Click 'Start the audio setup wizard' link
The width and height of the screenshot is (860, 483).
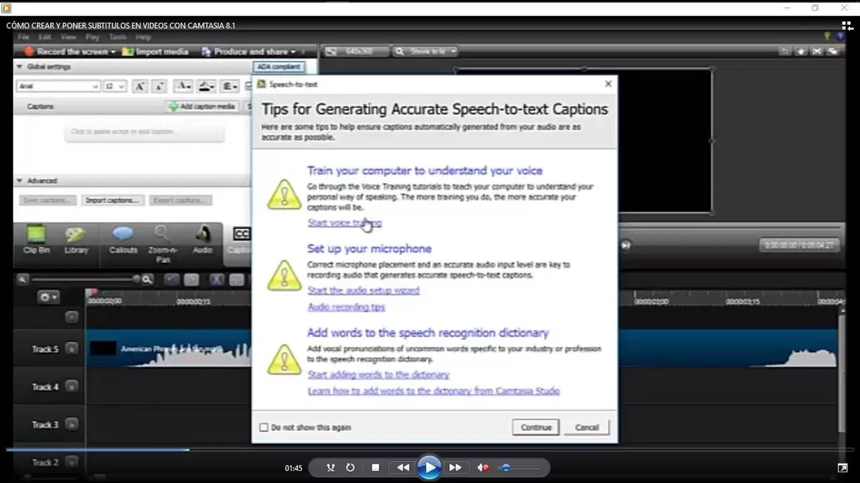click(x=363, y=290)
